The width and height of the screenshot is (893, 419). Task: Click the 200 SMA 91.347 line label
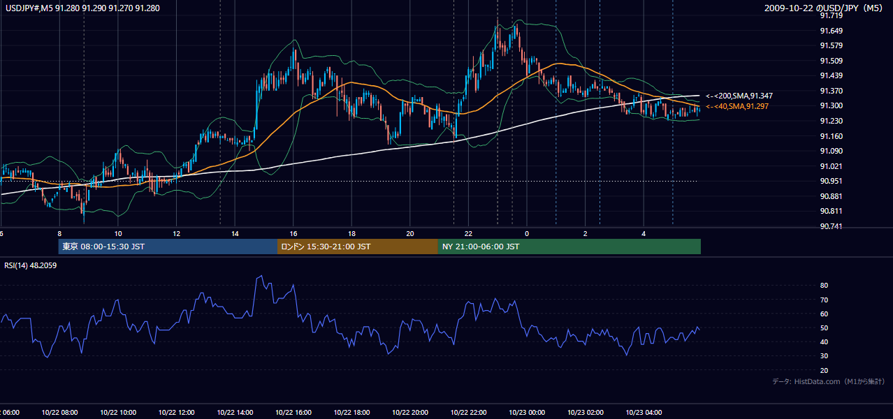coord(739,96)
